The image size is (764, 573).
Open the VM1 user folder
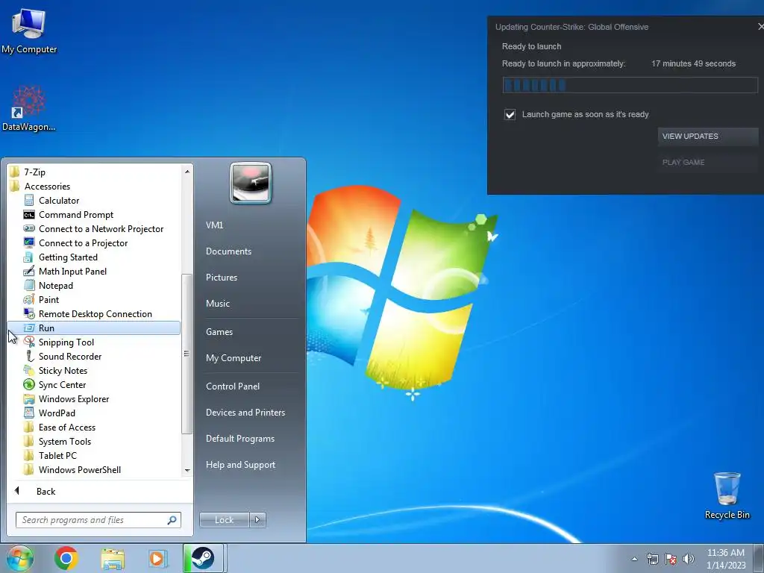[x=214, y=225]
